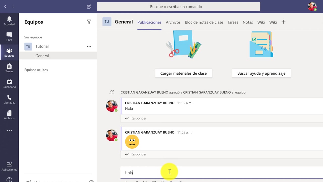Open the Aplicaciones store icon
Screen dimensions: 323x182
click(9, 167)
